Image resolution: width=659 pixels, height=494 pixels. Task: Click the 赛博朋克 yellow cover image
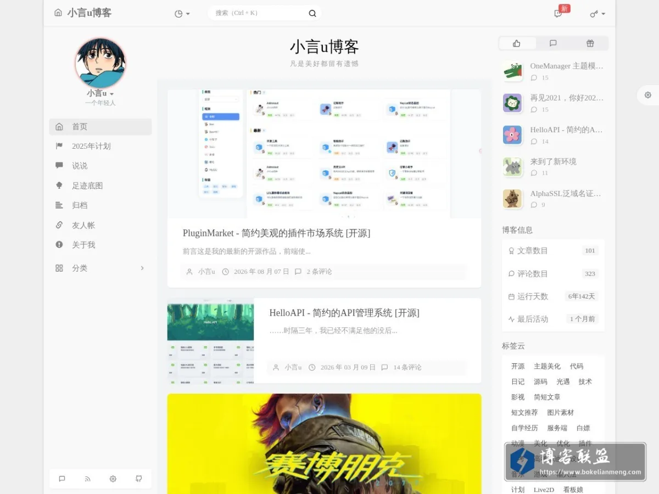(x=324, y=444)
